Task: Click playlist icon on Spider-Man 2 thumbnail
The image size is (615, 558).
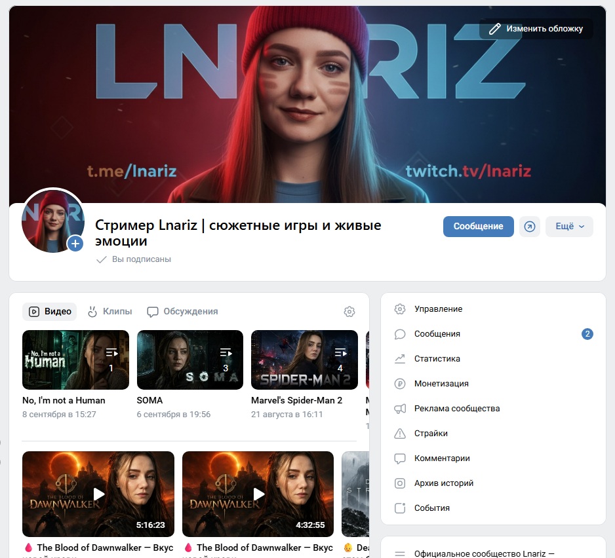Action: tap(340, 352)
